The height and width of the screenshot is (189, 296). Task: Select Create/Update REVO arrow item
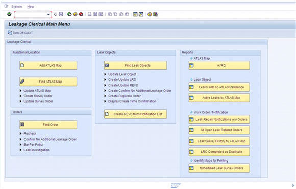121,85
